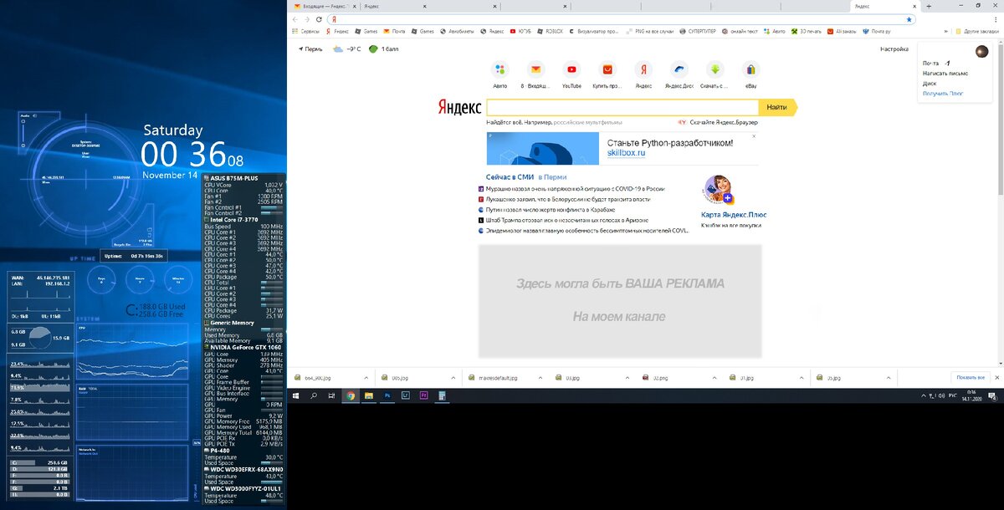This screenshot has height=510, width=1004.
Task: Open Task View on taskbar
Action: point(332,395)
